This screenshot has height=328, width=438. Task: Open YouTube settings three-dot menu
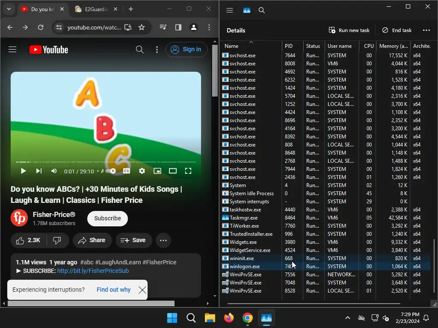pyautogui.click(x=157, y=50)
